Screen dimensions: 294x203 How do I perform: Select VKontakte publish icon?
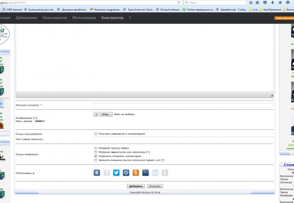coord(97,173)
